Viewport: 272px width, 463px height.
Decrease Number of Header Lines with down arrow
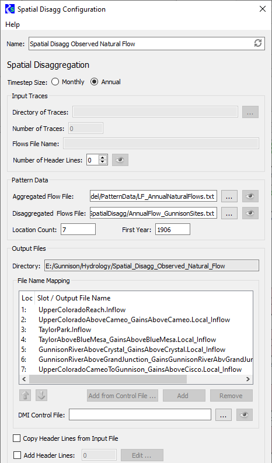click(x=103, y=162)
